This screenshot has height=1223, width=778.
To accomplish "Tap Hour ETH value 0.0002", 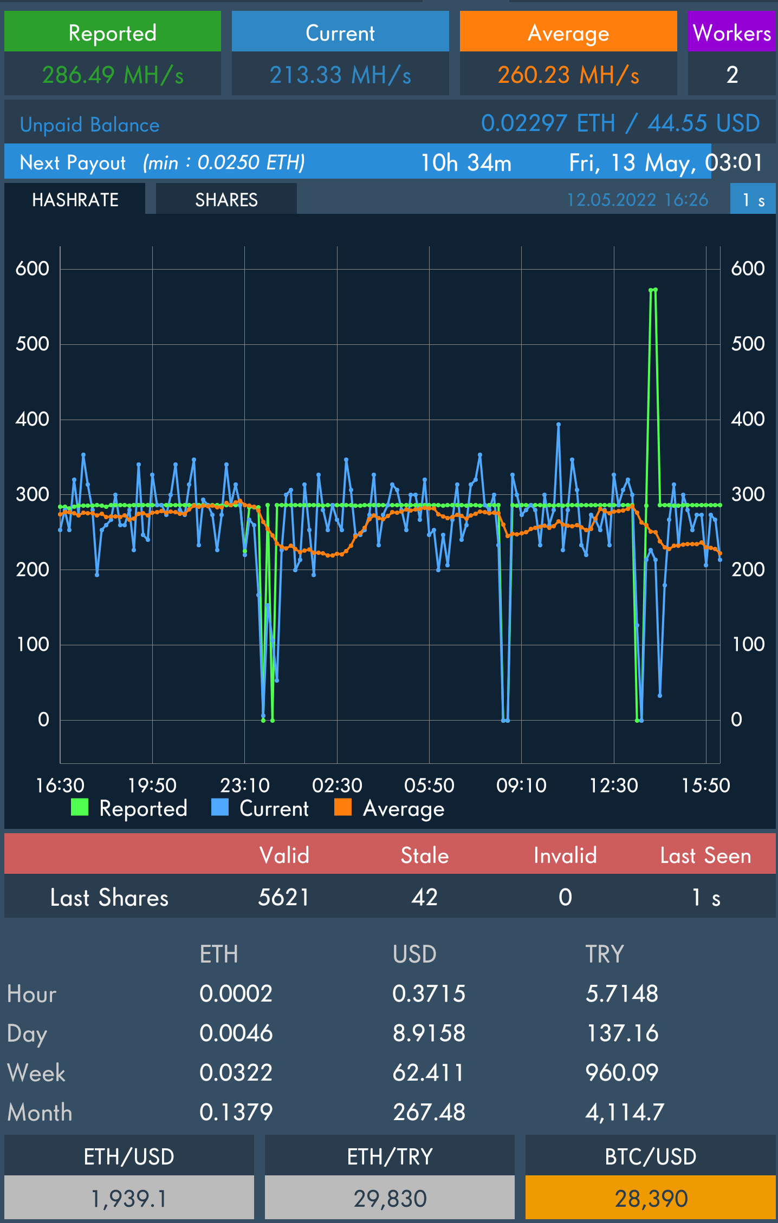I will click(x=236, y=994).
